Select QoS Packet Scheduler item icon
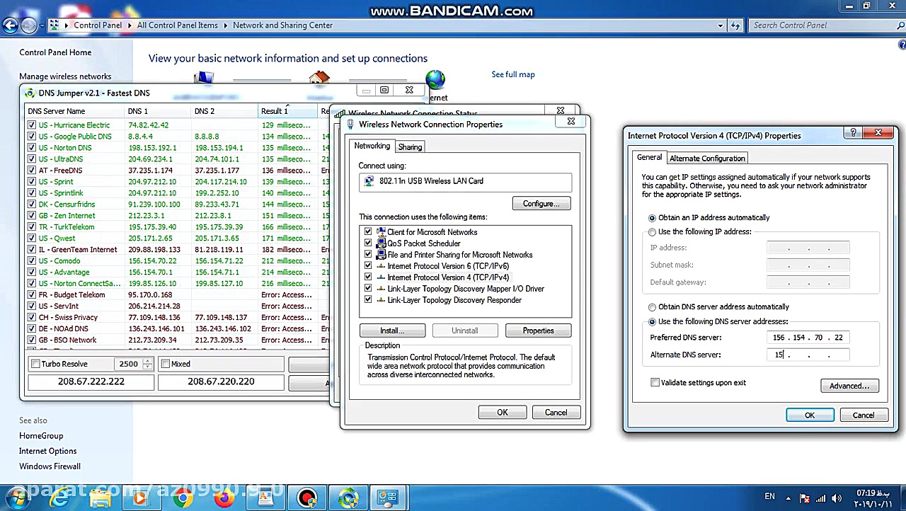The image size is (906, 511). pyautogui.click(x=381, y=243)
